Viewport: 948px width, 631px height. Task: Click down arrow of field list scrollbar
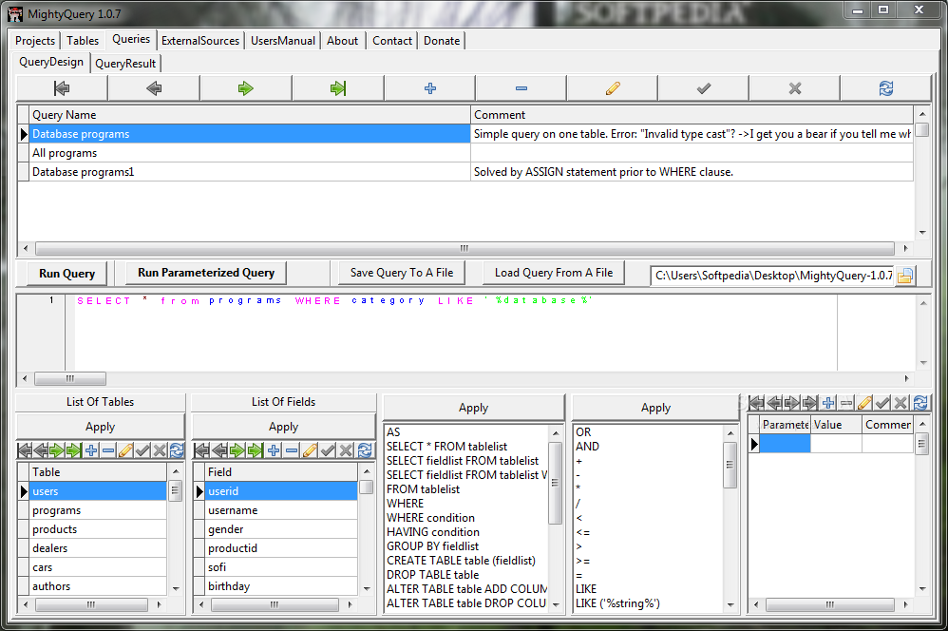click(x=367, y=588)
